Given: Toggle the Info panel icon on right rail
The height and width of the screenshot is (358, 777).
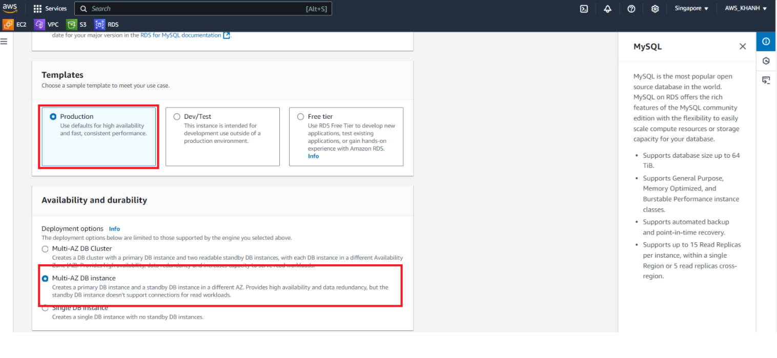Looking at the screenshot, I should 766,41.
